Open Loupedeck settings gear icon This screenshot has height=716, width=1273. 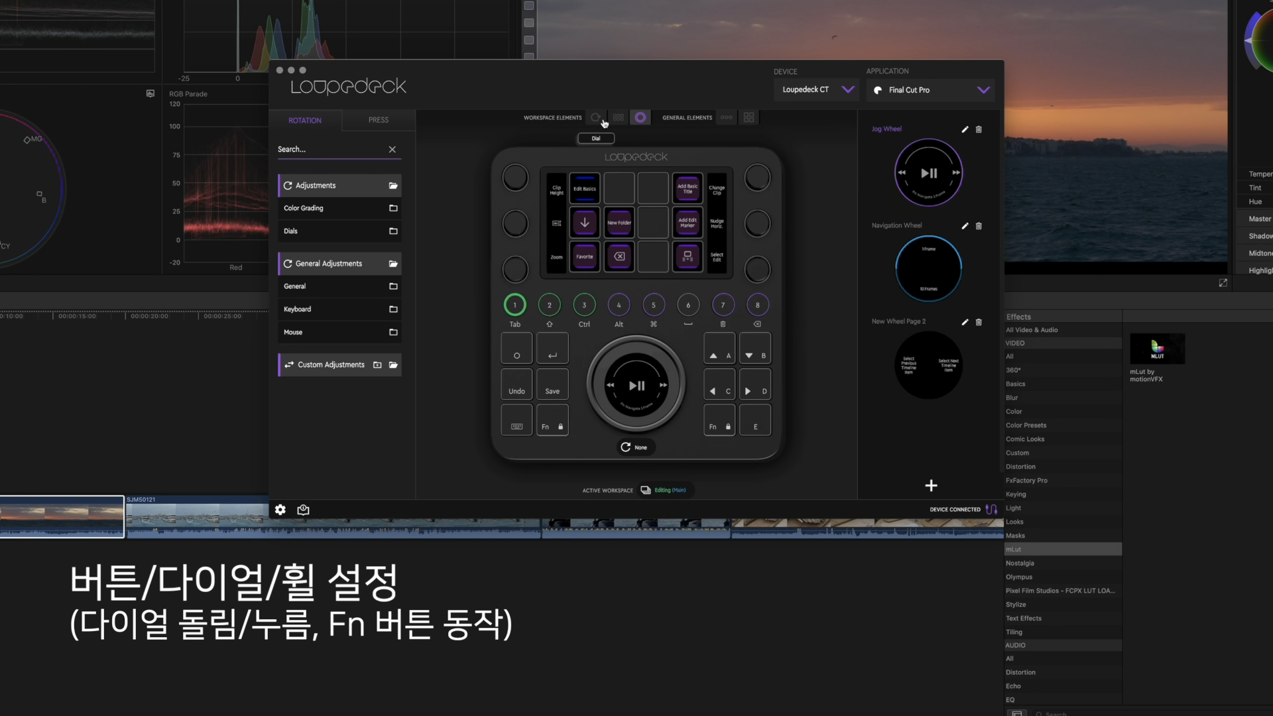click(x=280, y=510)
